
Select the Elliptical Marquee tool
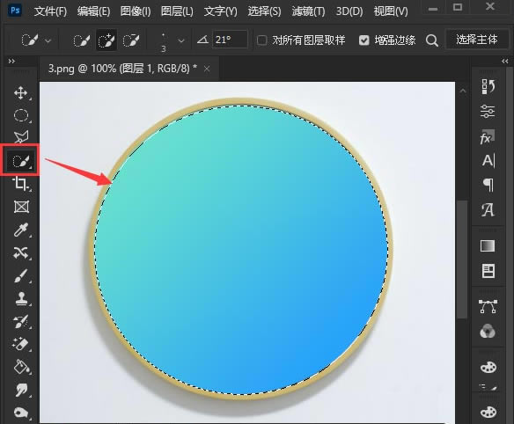[x=21, y=115]
